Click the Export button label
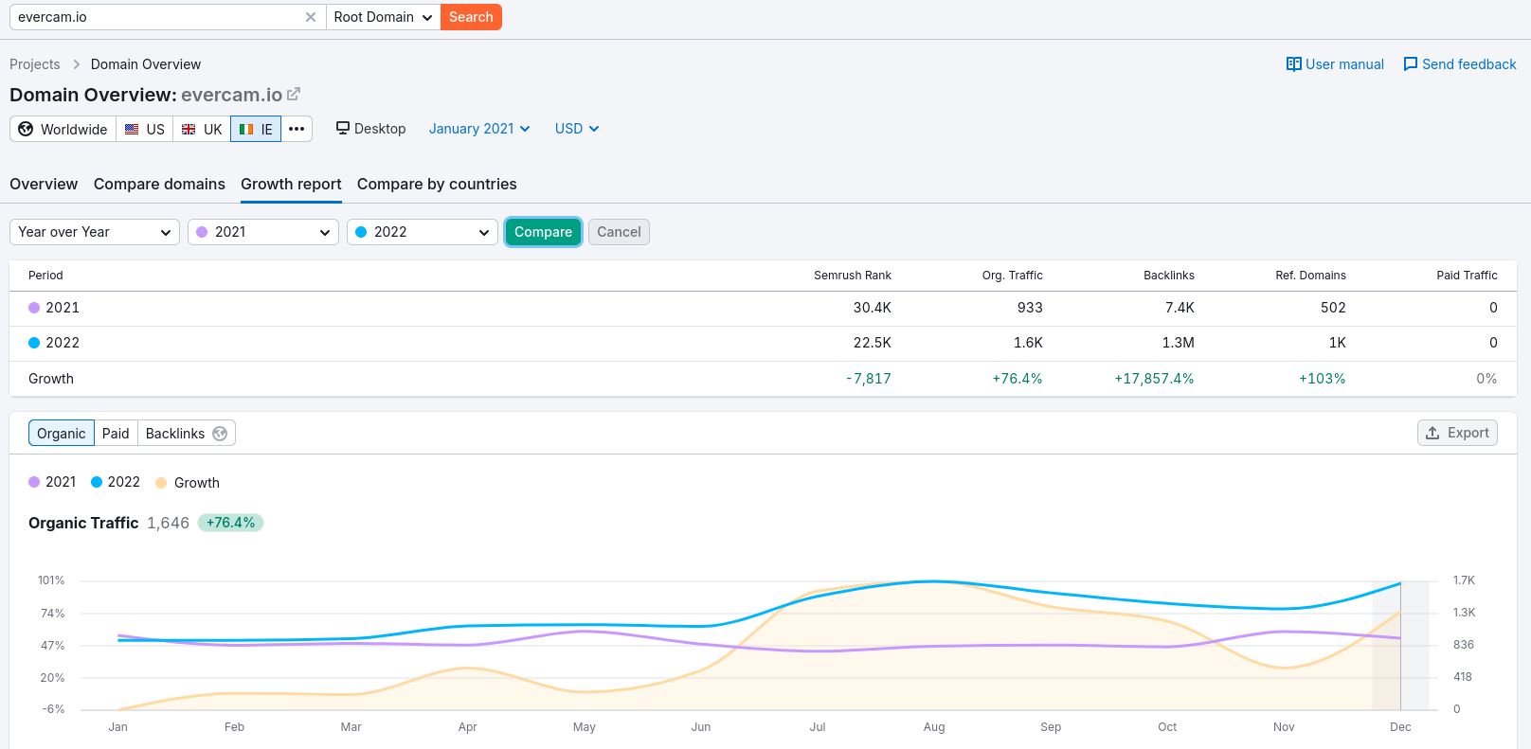1531x749 pixels. tap(1468, 433)
